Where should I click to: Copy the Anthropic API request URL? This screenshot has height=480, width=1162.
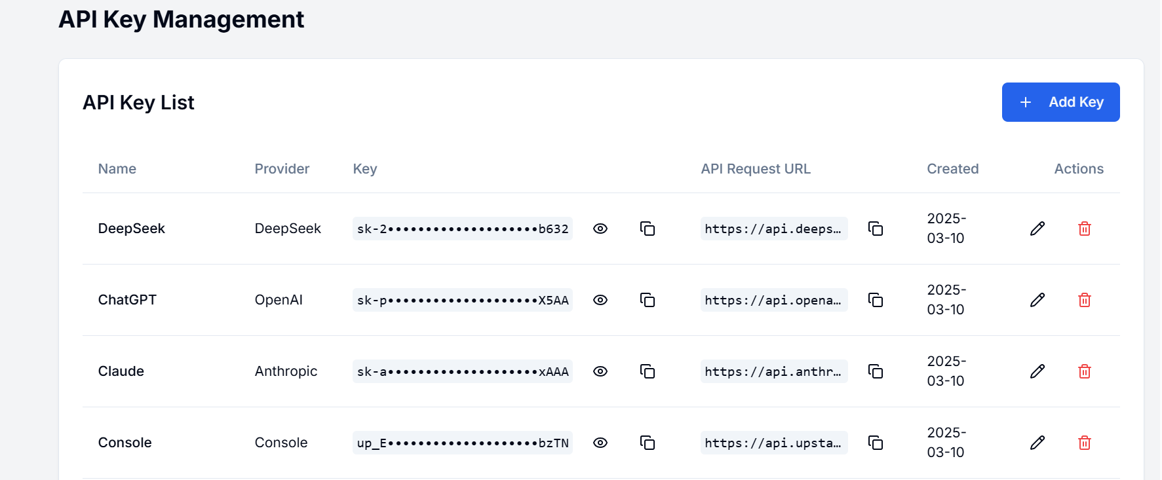(x=876, y=371)
